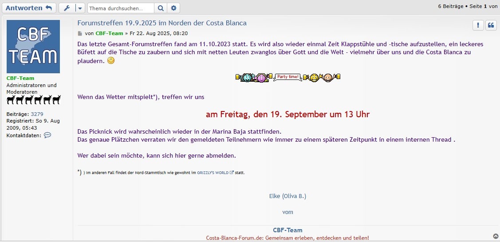The width and height of the screenshot is (500, 242).
Task: Click the small post icon before 'von'
Action: point(80,33)
